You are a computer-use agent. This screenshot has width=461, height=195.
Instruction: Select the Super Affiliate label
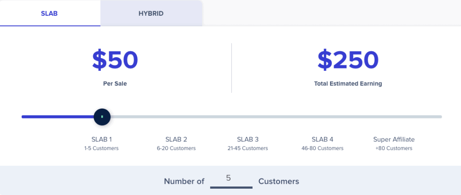pos(394,139)
